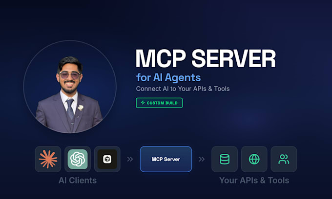Click the green ChatGPT logo icon

[x=78, y=159]
